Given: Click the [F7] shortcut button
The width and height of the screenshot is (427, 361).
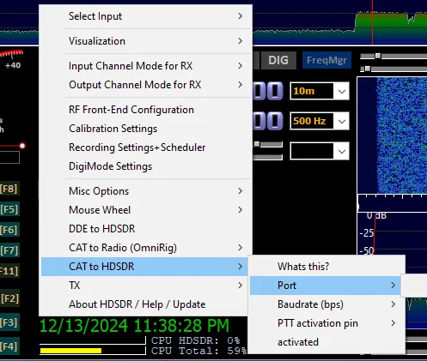Looking at the screenshot, I should 9,250.
